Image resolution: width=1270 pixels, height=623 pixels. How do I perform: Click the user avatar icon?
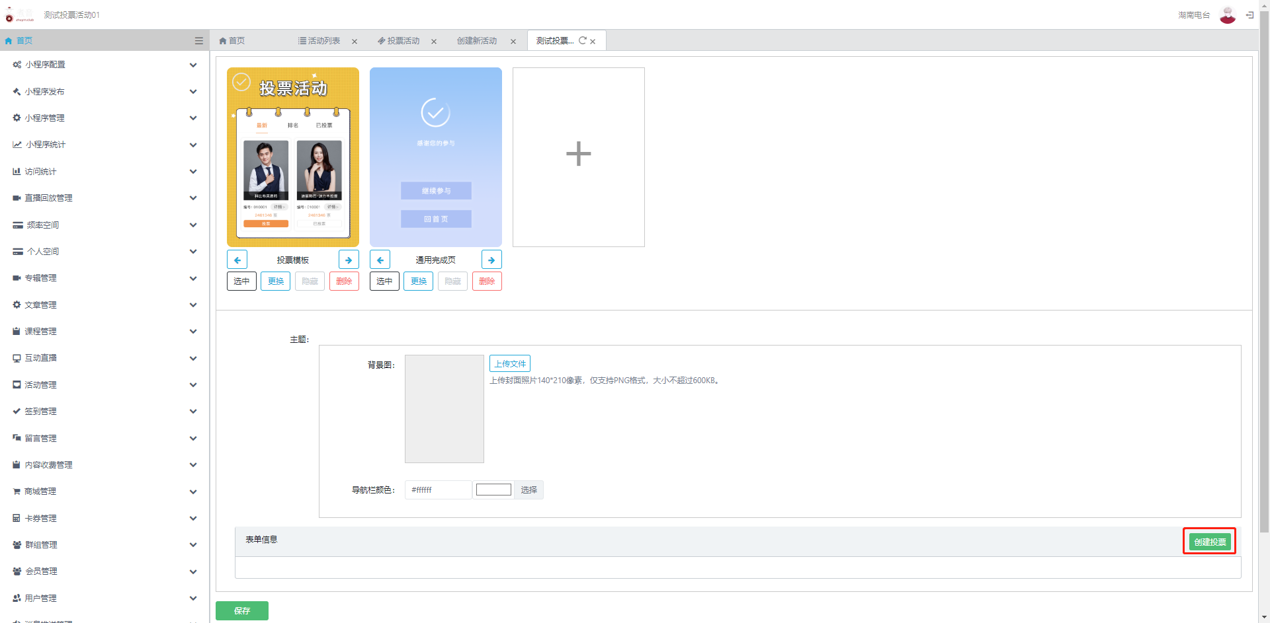[x=1228, y=15]
